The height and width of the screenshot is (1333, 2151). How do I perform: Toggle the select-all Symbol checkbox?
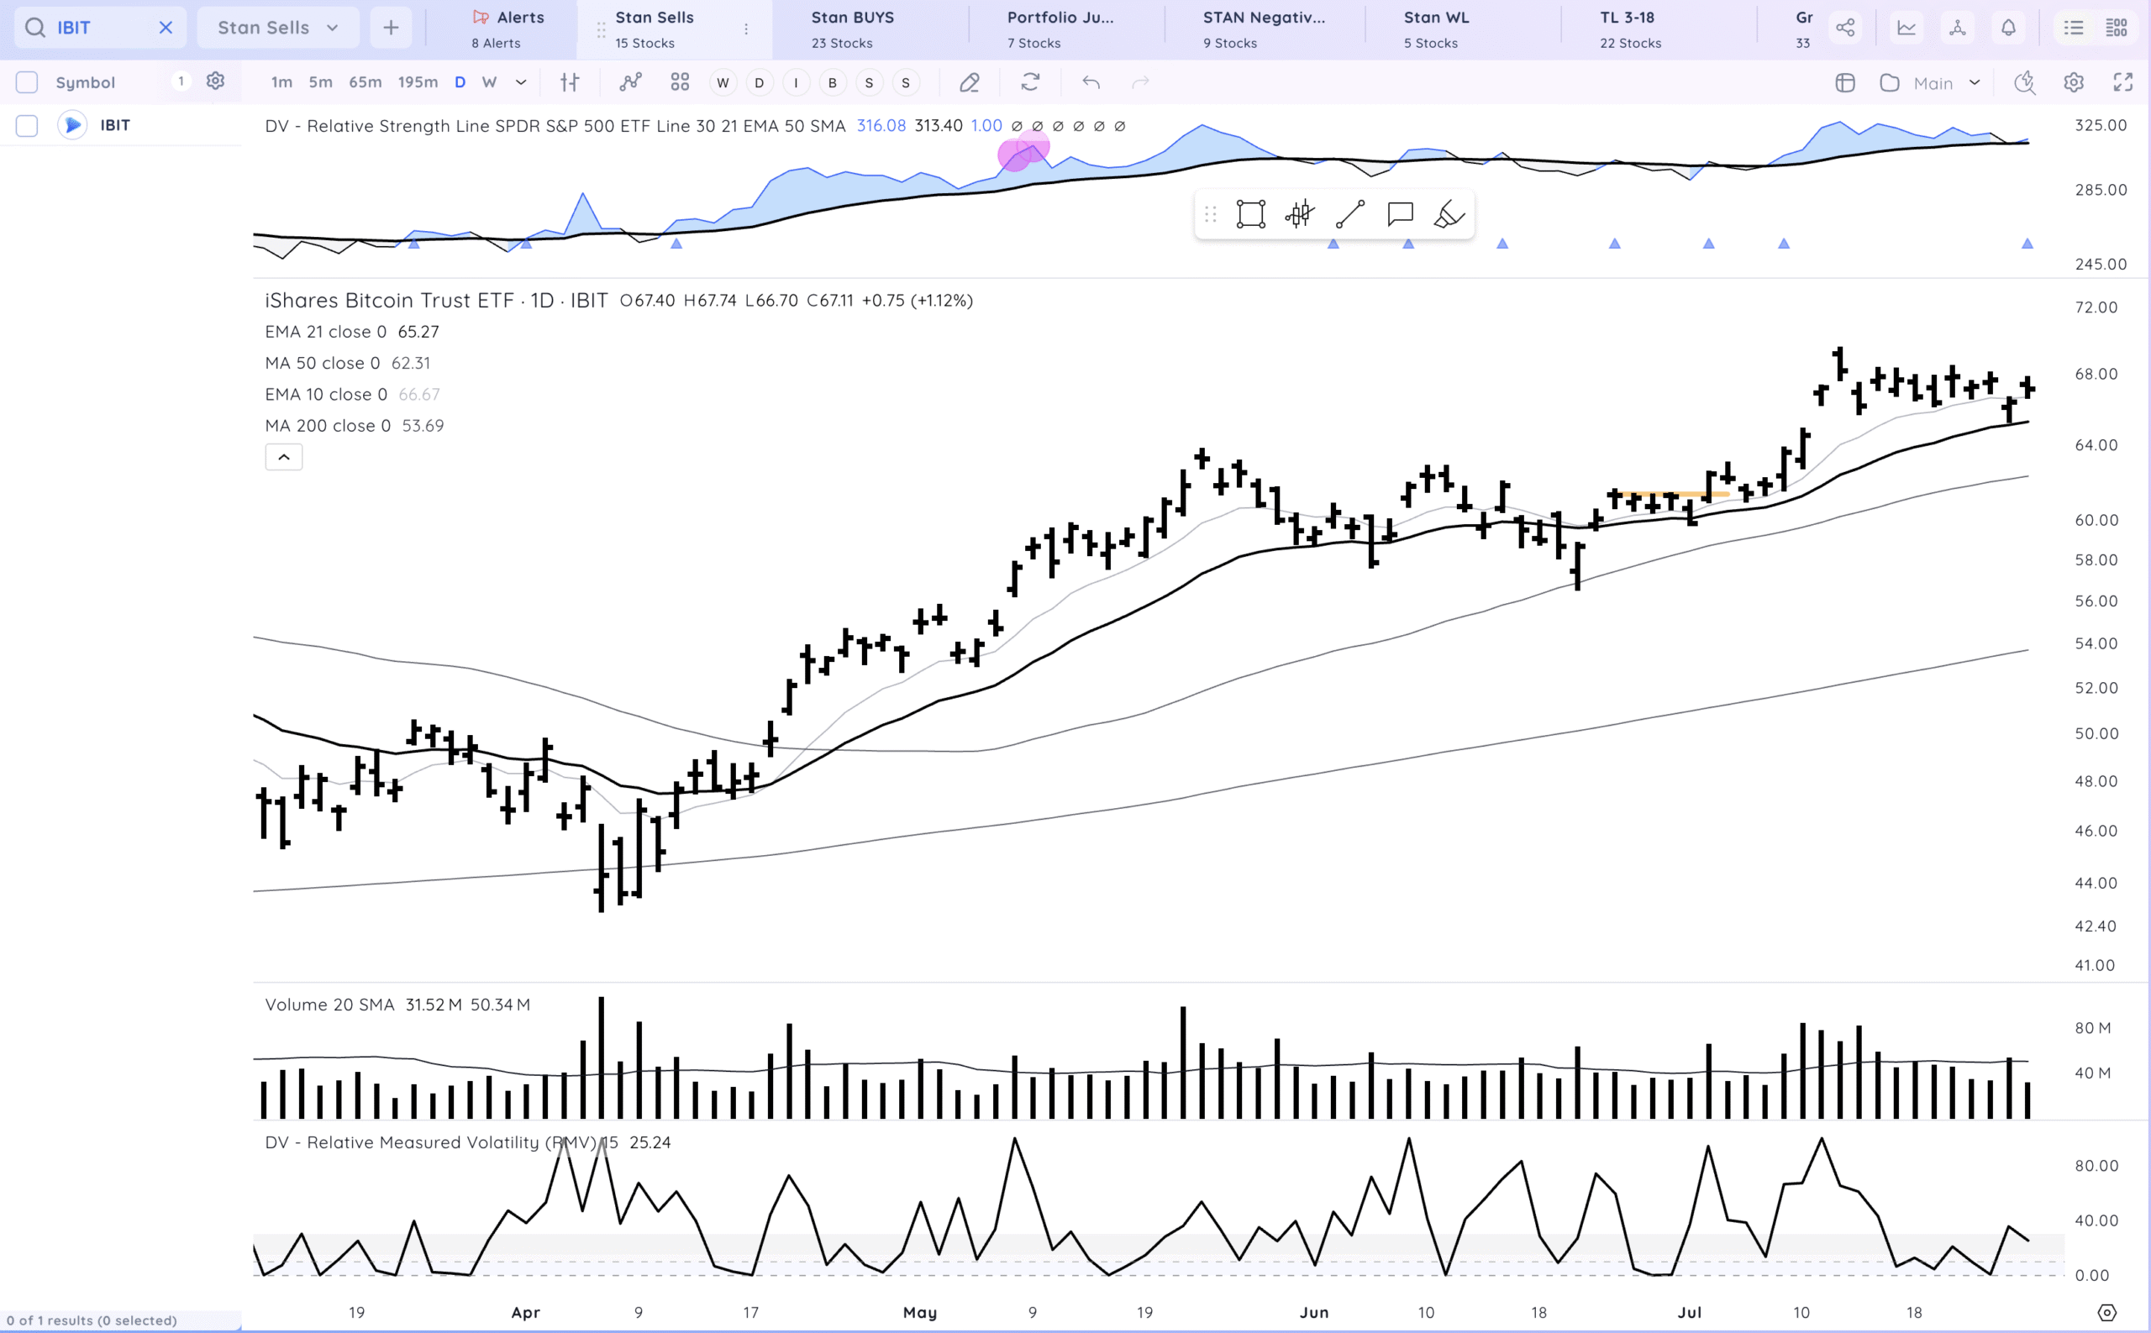(28, 83)
